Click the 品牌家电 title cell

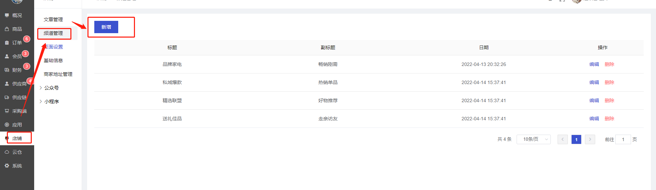coord(172,64)
